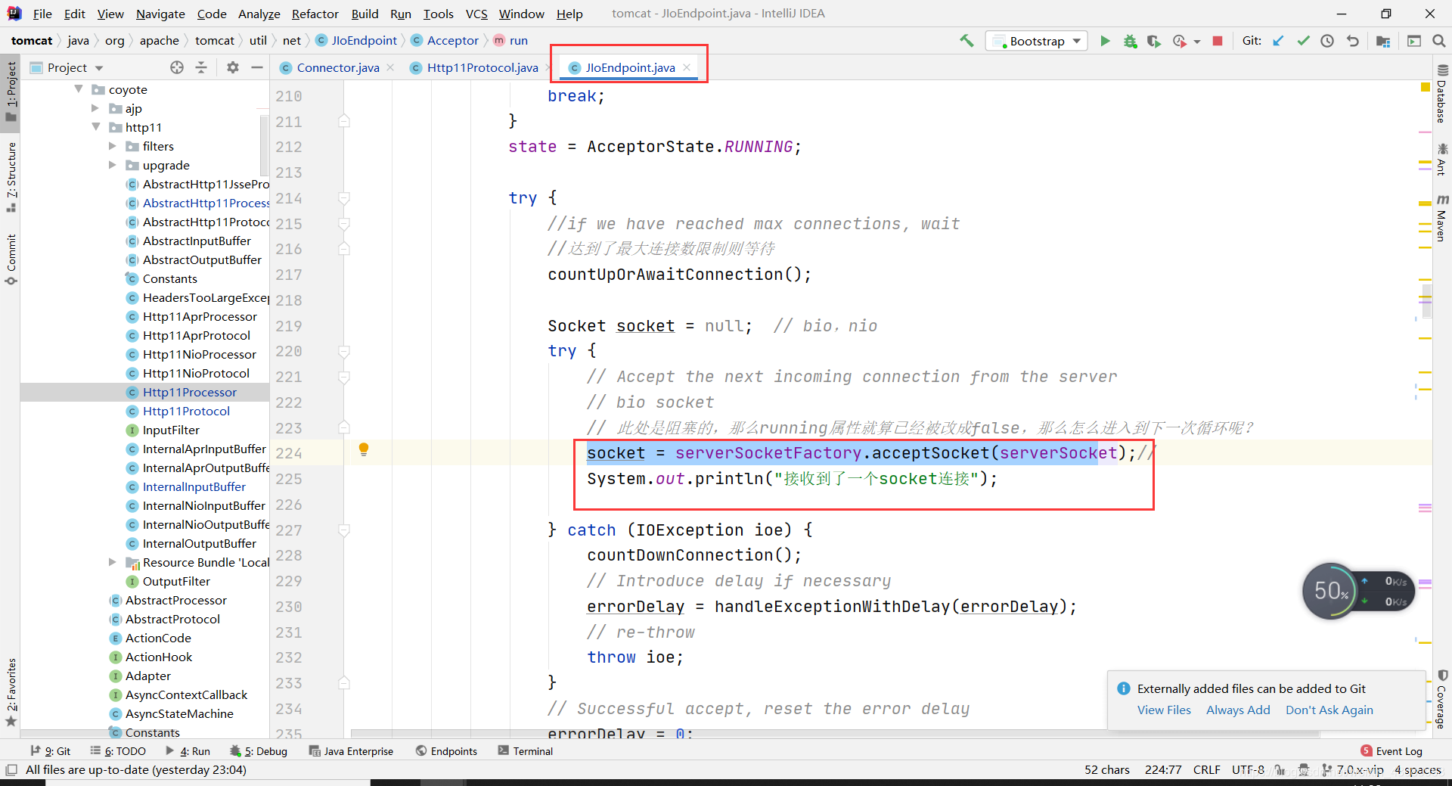This screenshot has height=786, width=1452.
Task: Run Bootstrap with green play icon
Action: pyautogui.click(x=1105, y=41)
